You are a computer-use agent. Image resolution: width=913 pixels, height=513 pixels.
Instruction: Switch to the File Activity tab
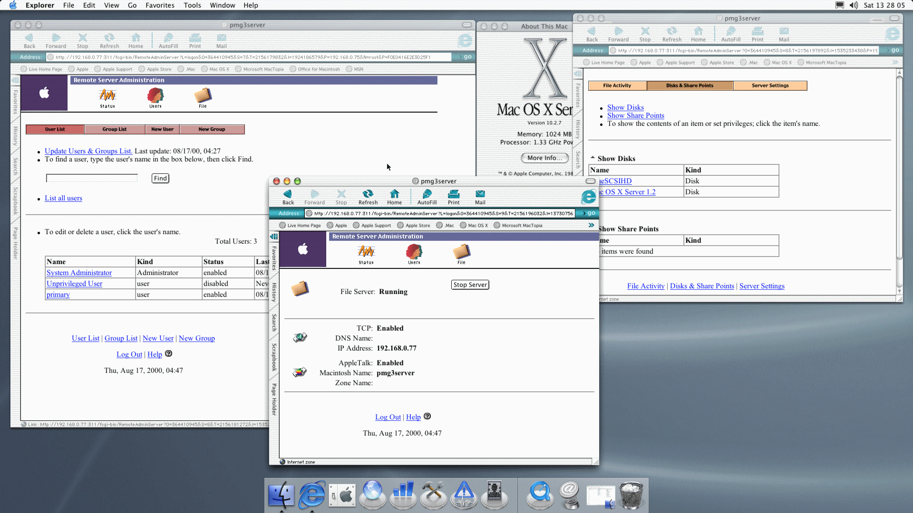617,85
